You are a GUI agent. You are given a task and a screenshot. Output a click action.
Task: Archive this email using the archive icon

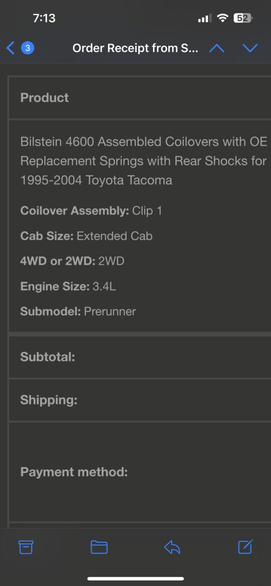point(26,547)
